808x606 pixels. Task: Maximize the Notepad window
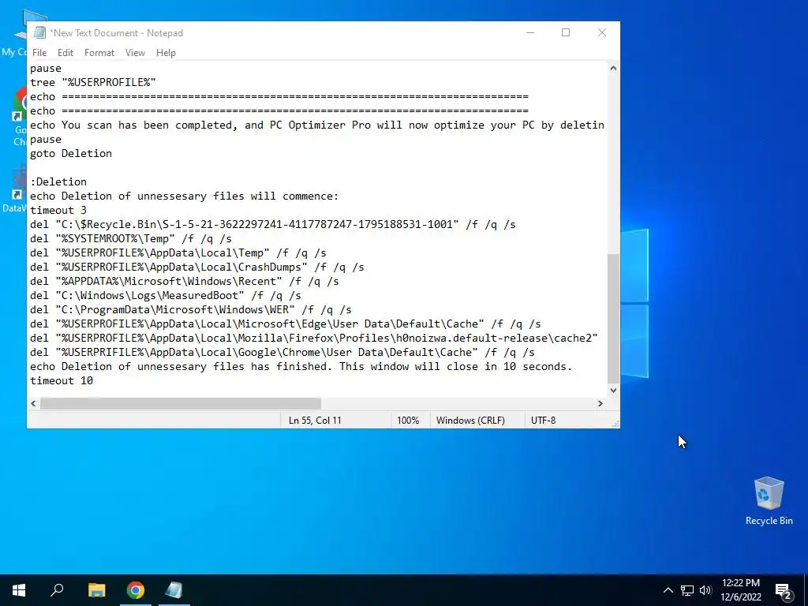tap(566, 32)
